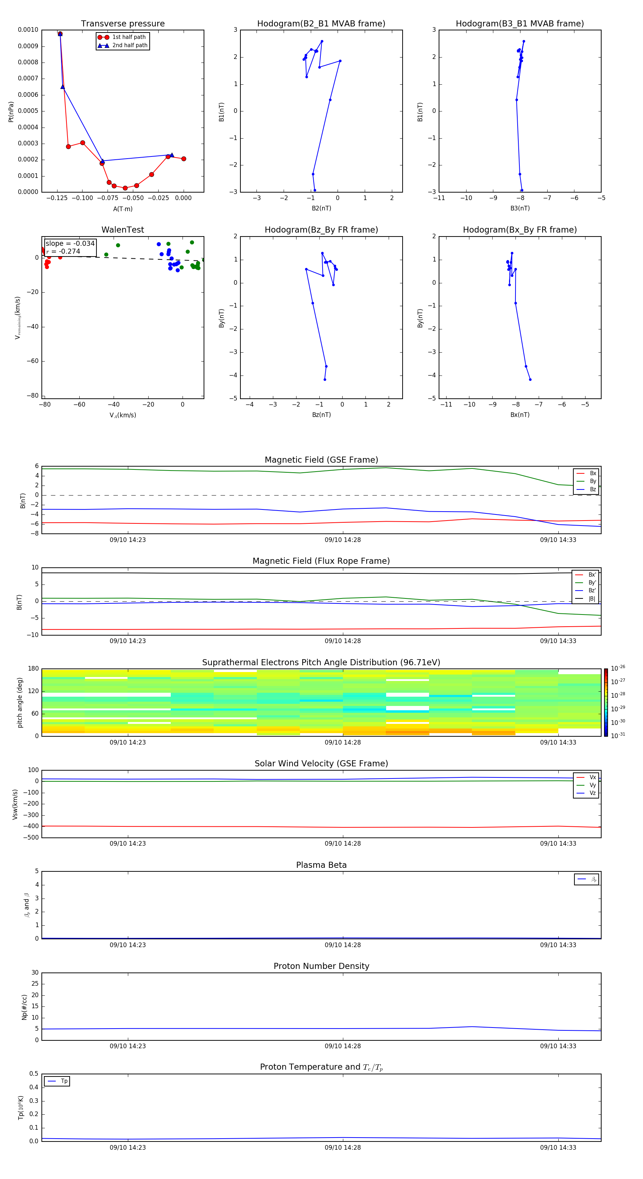Click the βp legend in Plasma Beta
643x1179 pixels.
click(x=587, y=879)
